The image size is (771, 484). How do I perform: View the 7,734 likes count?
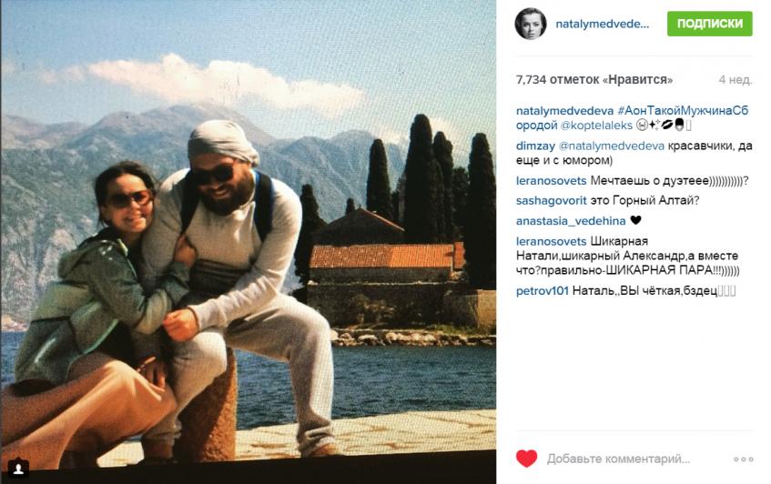tap(594, 79)
